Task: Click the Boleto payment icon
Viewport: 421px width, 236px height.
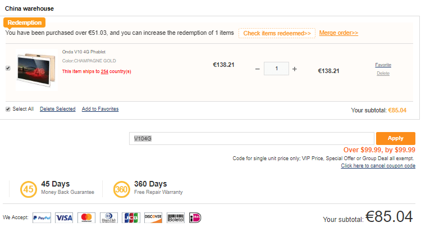Action: click(176, 217)
